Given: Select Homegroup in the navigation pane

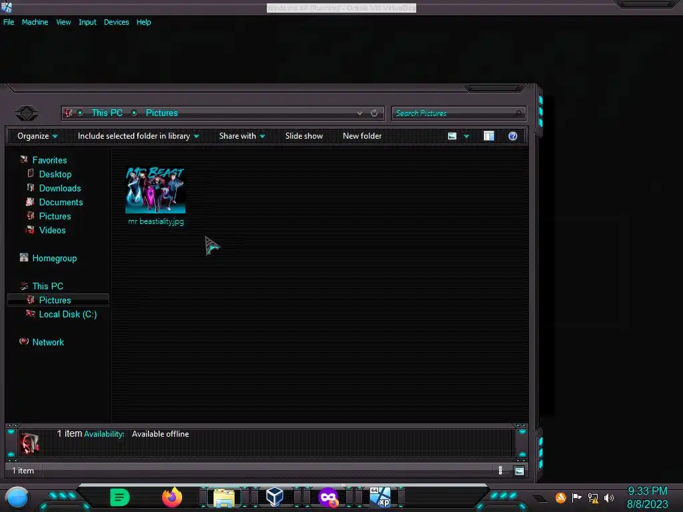Looking at the screenshot, I should (55, 258).
